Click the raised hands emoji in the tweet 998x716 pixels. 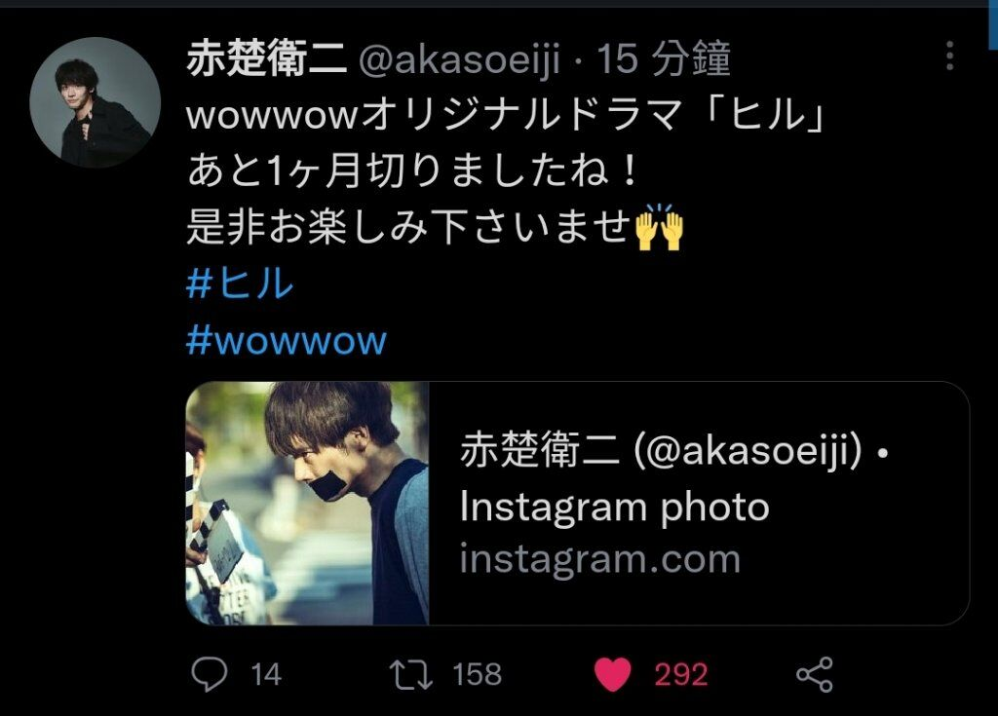660,227
